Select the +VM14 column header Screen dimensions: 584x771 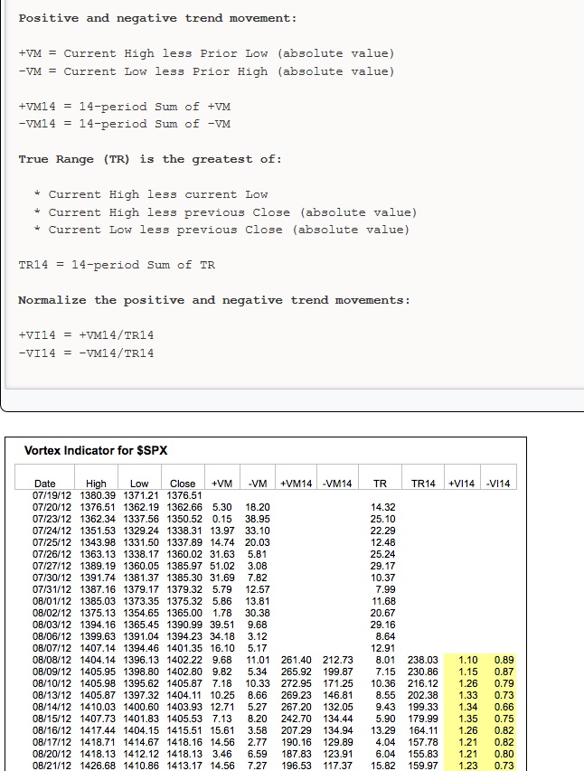tap(297, 484)
